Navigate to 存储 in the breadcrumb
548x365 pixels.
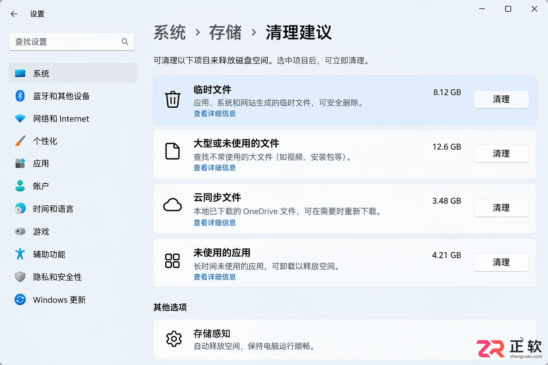pos(225,32)
